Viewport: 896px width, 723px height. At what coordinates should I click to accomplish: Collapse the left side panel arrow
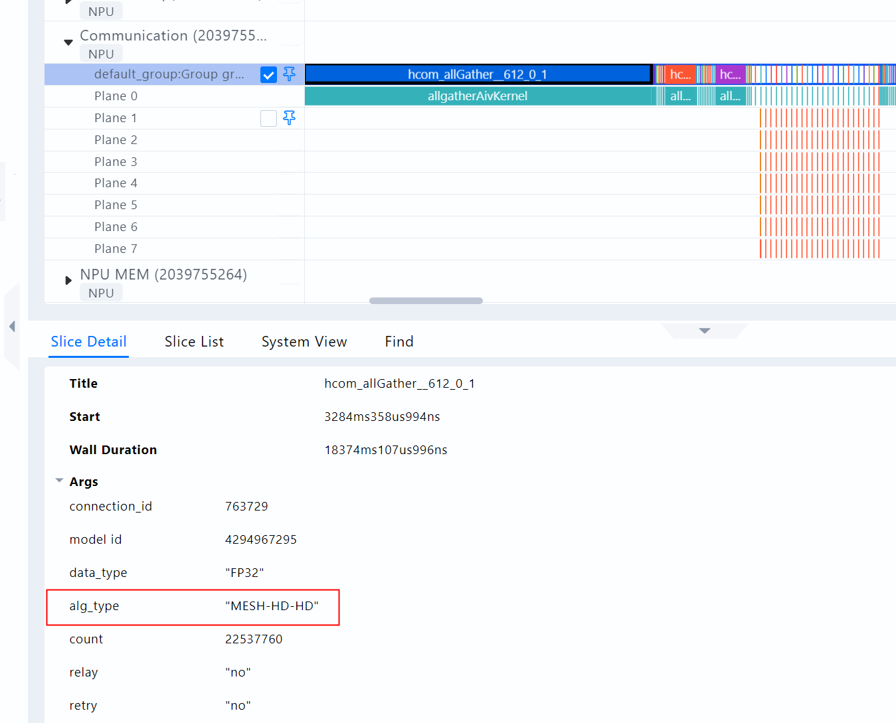click(12, 327)
